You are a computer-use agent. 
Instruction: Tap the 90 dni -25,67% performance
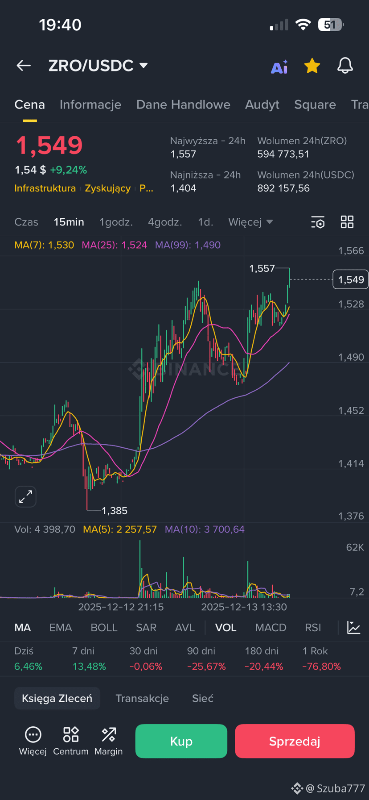click(206, 658)
